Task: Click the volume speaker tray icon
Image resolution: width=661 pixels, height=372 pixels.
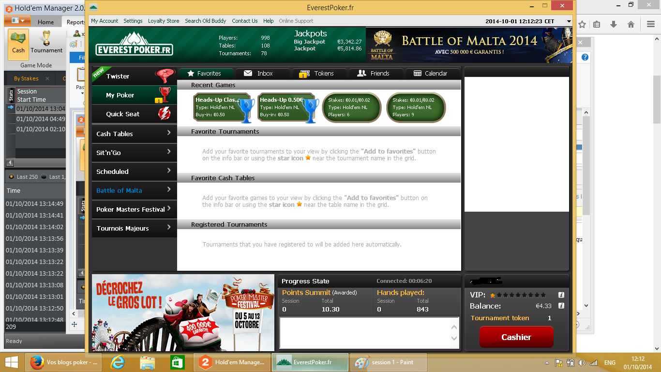Action: pyautogui.click(x=582, y=362)
